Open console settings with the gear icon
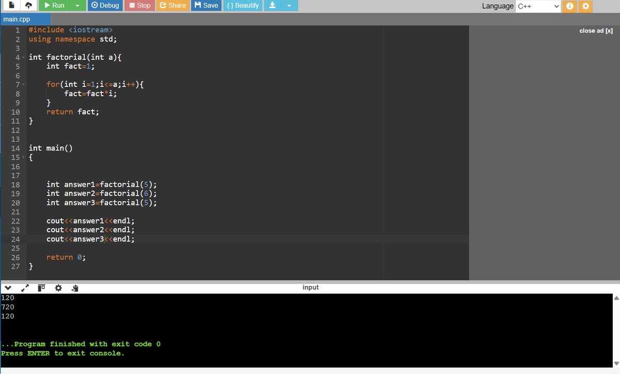Viewport: 620px width, 374px height. 58,288
